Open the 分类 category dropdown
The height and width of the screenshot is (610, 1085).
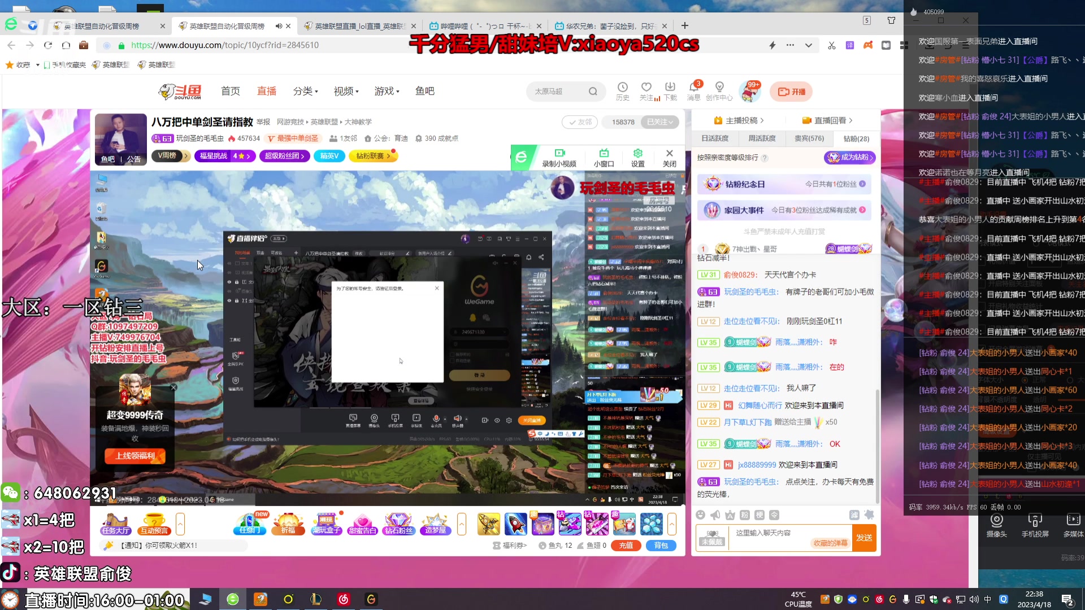point(306,91)
